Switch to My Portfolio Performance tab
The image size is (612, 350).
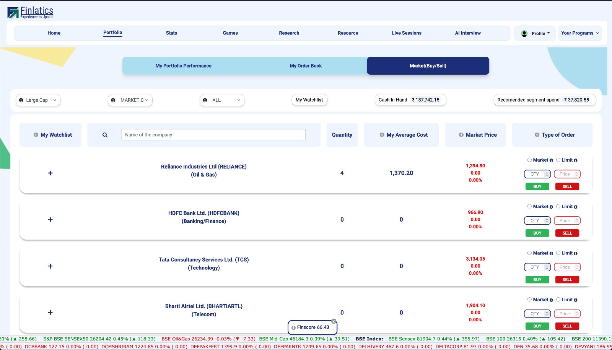pos(184,66)
